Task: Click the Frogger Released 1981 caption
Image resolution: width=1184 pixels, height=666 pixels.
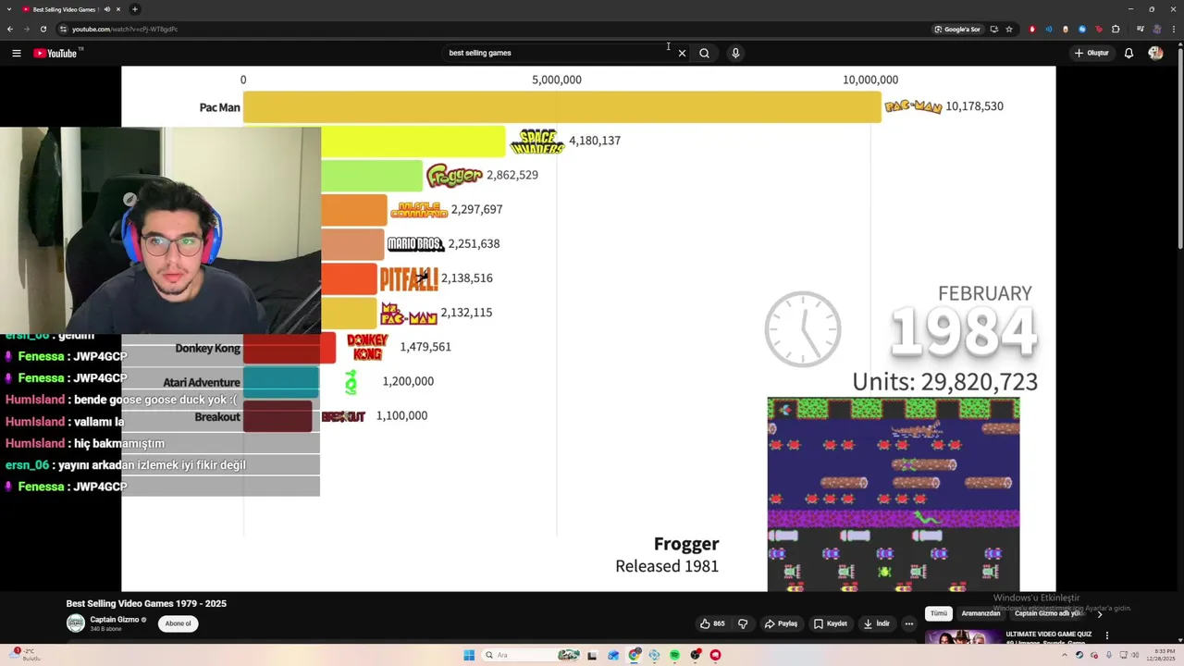Action: (667, 554)
